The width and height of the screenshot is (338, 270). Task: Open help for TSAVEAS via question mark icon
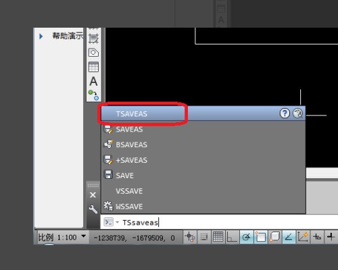coord(285,113)
